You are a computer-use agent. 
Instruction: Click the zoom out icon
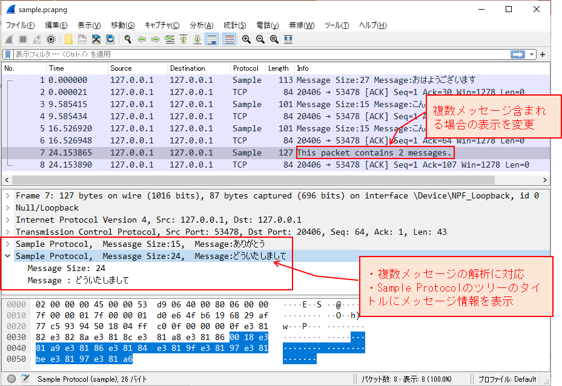260,39
